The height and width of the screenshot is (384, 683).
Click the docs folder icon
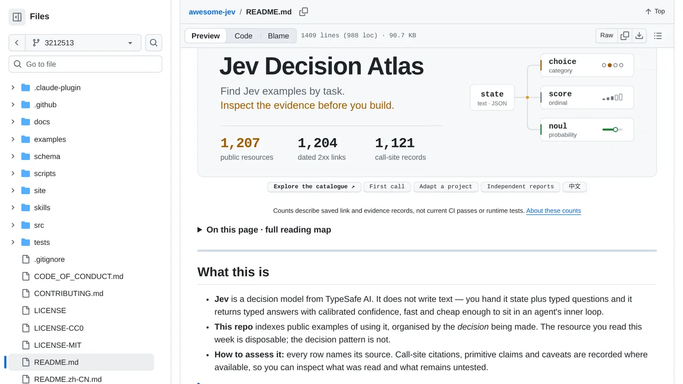click(26, 122)
